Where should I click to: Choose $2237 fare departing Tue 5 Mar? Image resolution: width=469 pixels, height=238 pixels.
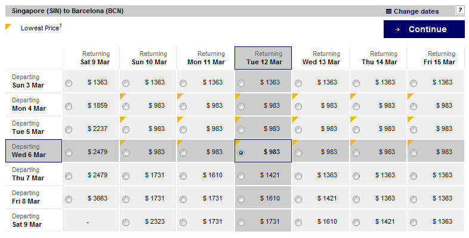[69, 129]
